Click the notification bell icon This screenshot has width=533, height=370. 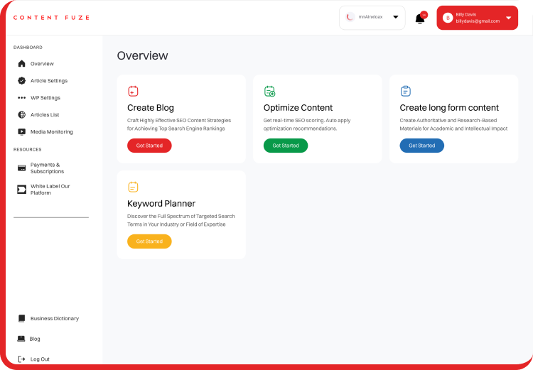coord(420,18)
